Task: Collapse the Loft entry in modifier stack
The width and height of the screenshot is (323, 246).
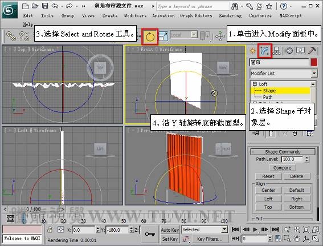Action: tap(255, 84)
